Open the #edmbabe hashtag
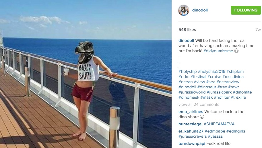 (215, 131)
